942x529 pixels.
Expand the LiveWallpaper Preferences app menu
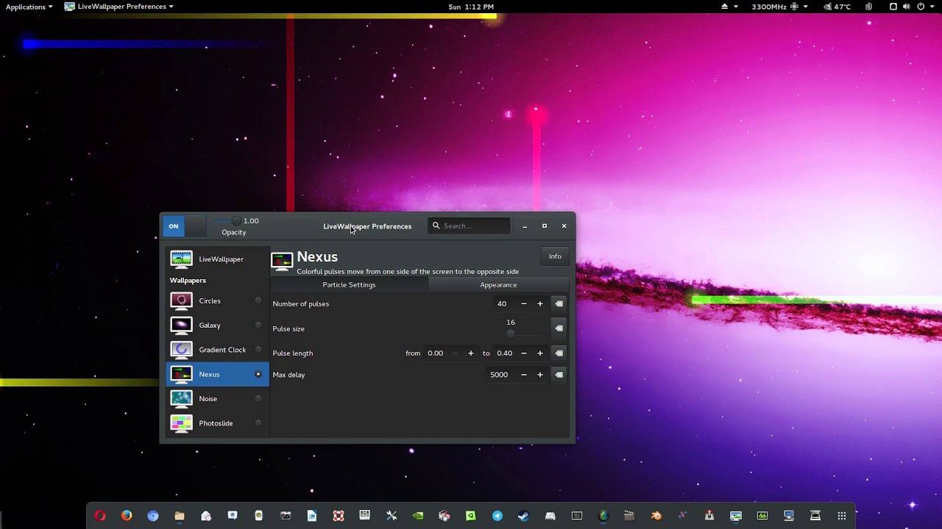coord(119,7)
